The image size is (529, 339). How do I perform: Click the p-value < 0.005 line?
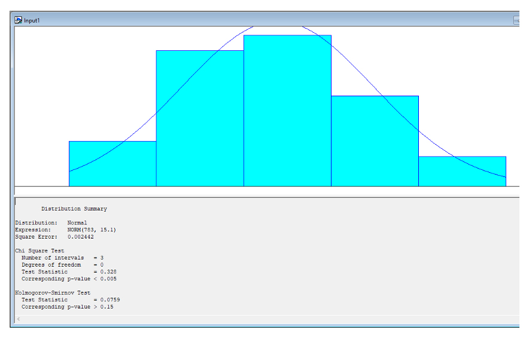69,279
